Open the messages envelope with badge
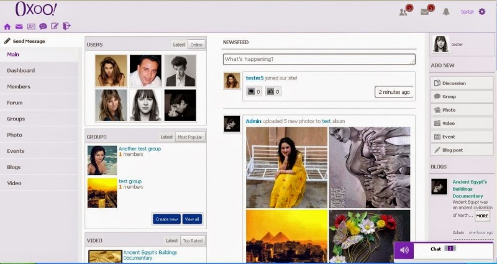497x264 pixels. click(426, 11)
